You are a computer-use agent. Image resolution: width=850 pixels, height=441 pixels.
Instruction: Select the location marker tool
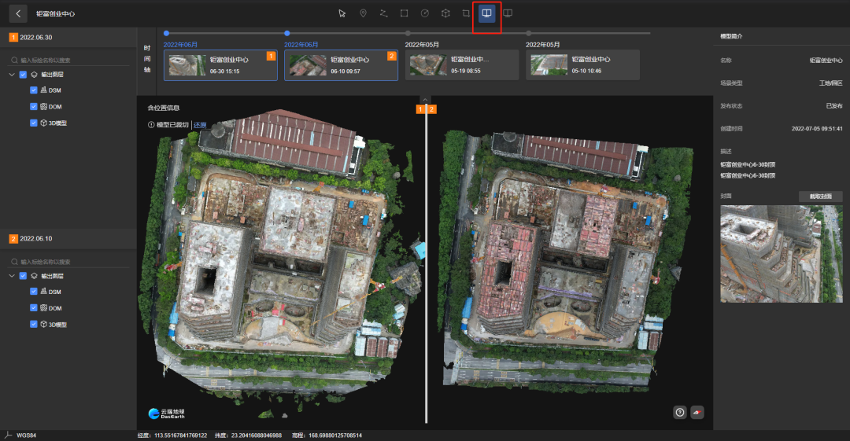(363, 13)
